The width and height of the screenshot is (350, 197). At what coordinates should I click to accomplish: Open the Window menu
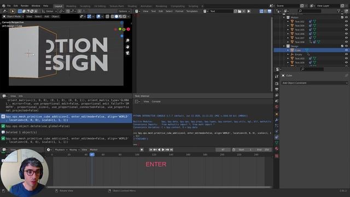pos(36,6)
